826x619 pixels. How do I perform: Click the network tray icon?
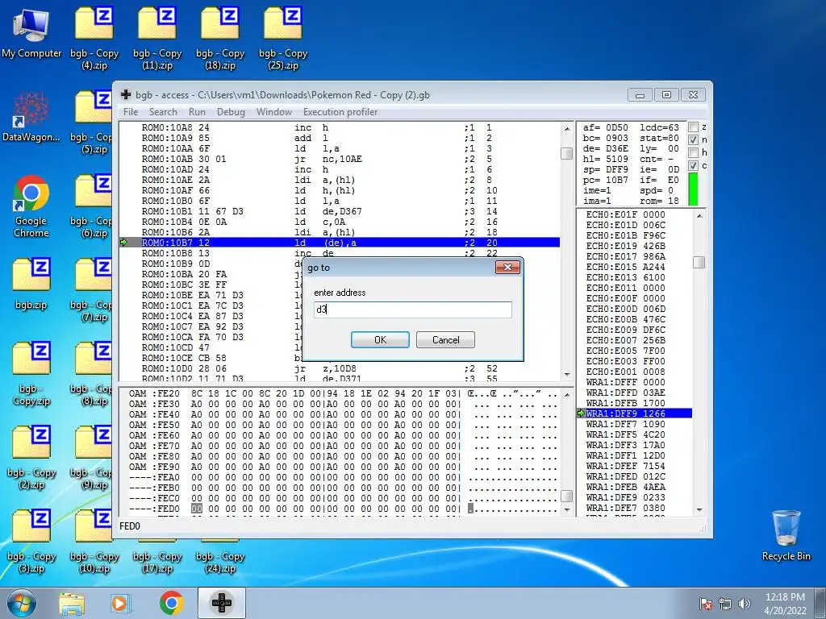click(725, 603)
